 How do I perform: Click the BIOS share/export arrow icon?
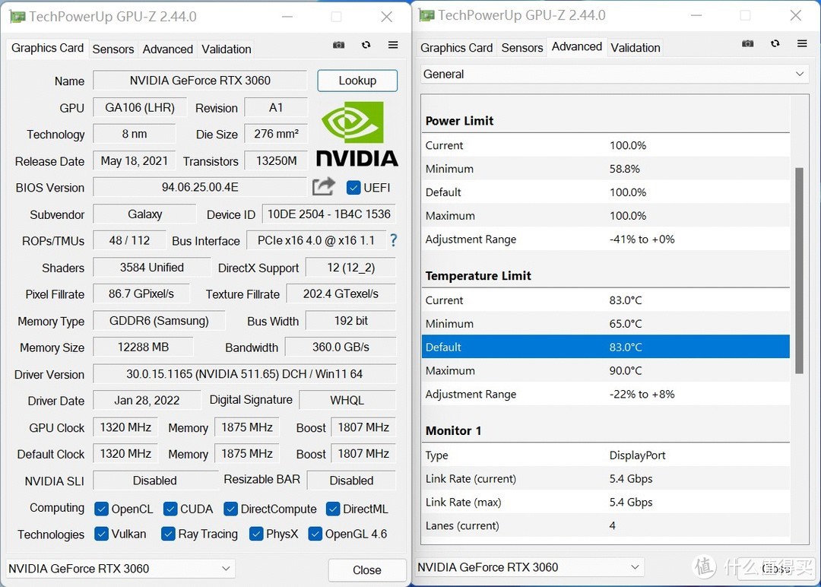[x=324, y=186]
